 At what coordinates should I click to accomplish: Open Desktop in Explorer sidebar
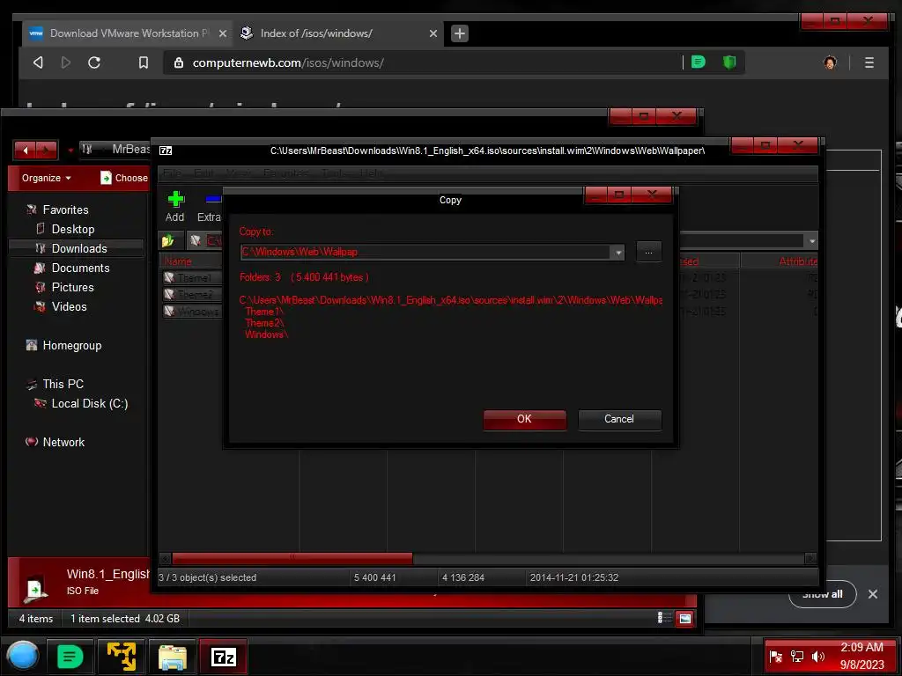point(72,230)
